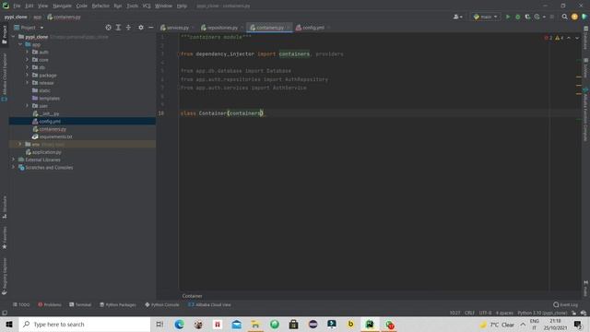The image size is (590, 332).
Task: Open Search Everywhere magnifier
Action: [x=564, y=17]
